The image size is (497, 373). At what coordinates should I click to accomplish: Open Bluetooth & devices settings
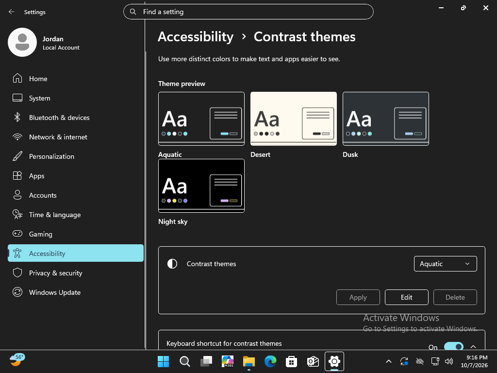(x=75, y=118)
